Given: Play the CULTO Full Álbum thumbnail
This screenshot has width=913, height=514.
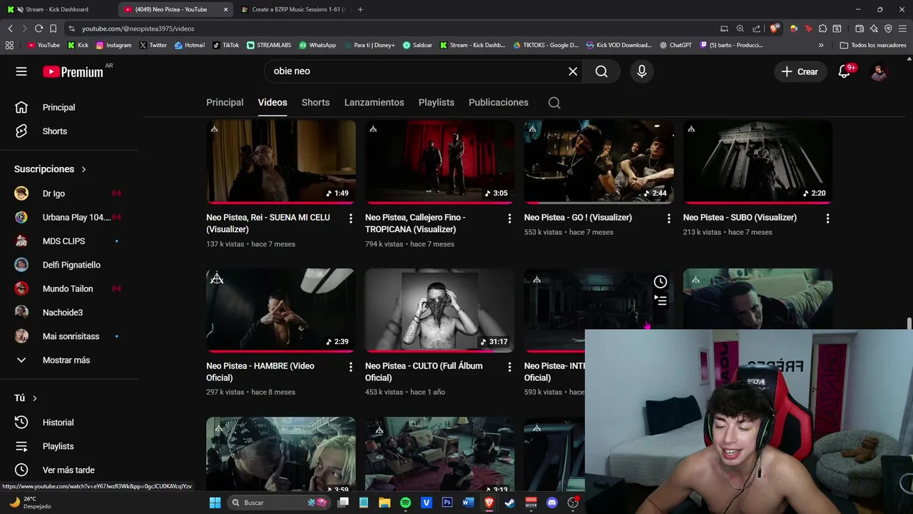Looking at the screenshot, I should pos(439,310).
